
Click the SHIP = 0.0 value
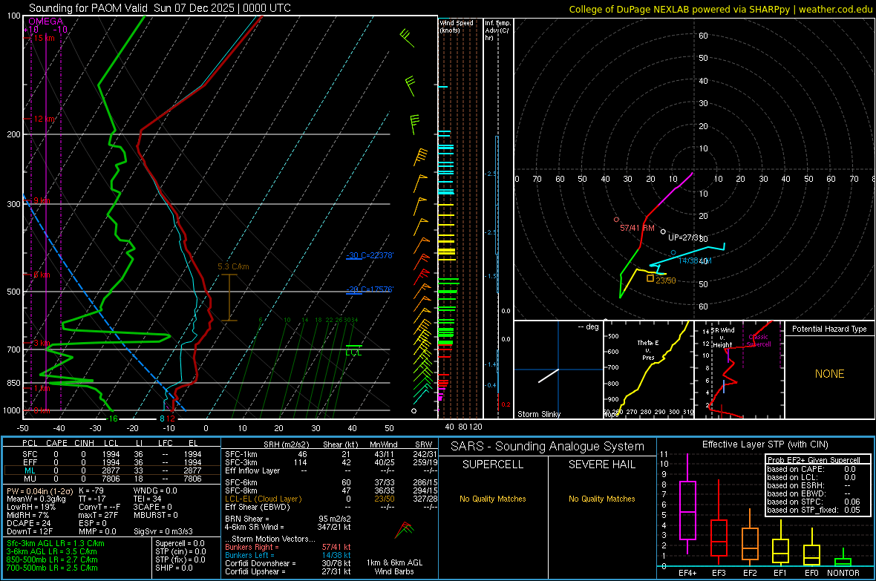click(x=174, y=568)
